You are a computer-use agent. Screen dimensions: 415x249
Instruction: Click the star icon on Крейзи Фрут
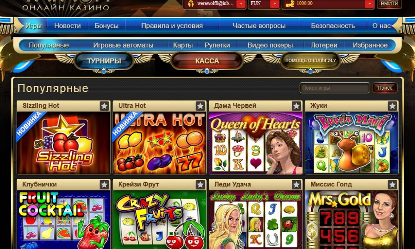(200, 185)
